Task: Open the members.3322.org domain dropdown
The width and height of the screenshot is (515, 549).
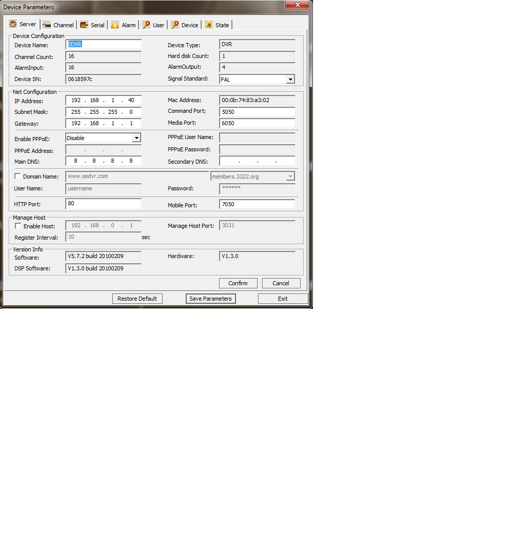Action: click(x=290, y=177)
